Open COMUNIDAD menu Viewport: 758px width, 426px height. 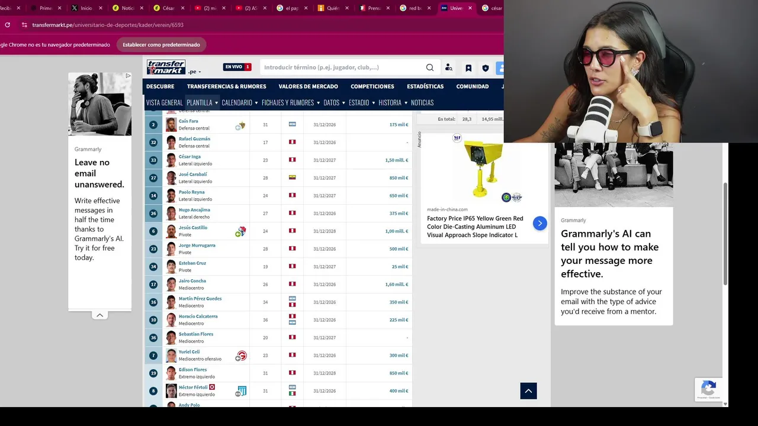coord(472,86)
